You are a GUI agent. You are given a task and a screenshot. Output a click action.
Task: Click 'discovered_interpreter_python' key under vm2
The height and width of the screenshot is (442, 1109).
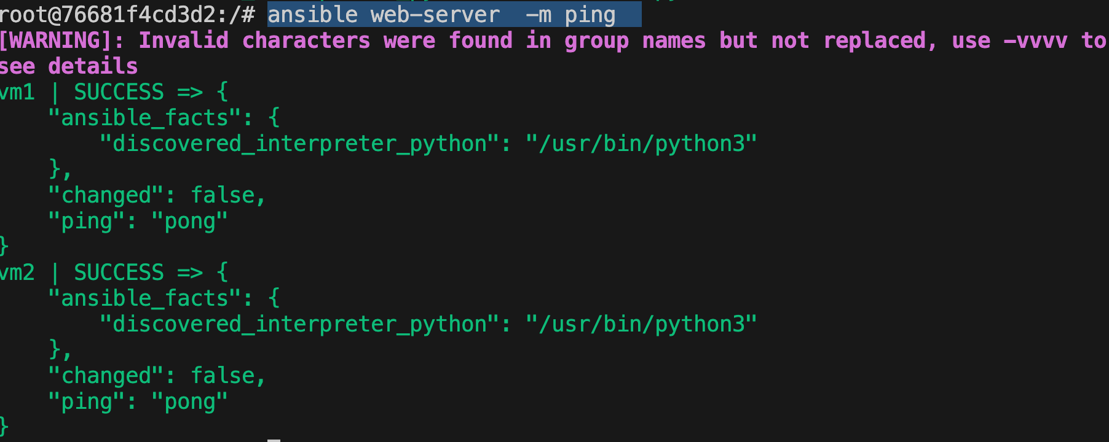coord(299,324)
